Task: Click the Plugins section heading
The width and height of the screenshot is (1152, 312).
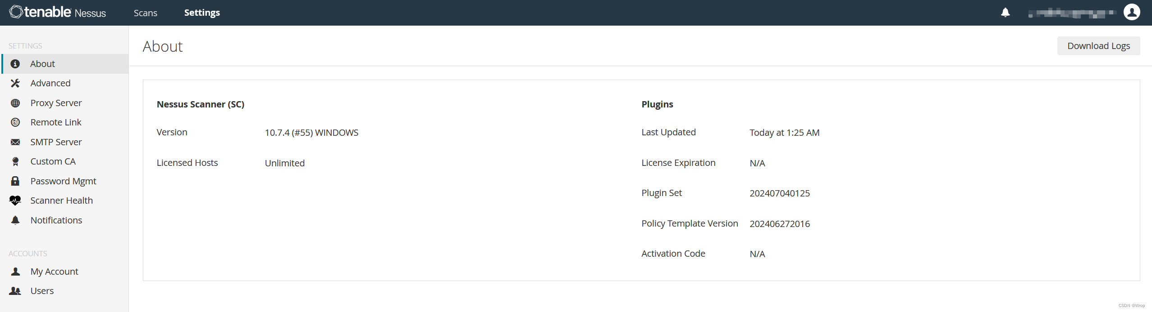Action: click(657, 104)
